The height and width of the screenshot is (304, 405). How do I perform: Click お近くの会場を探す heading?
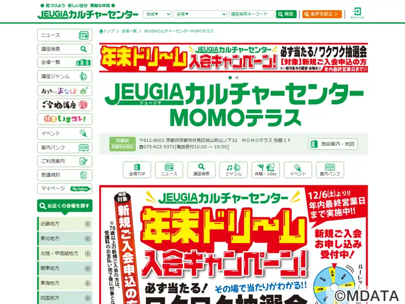(65, 206)
